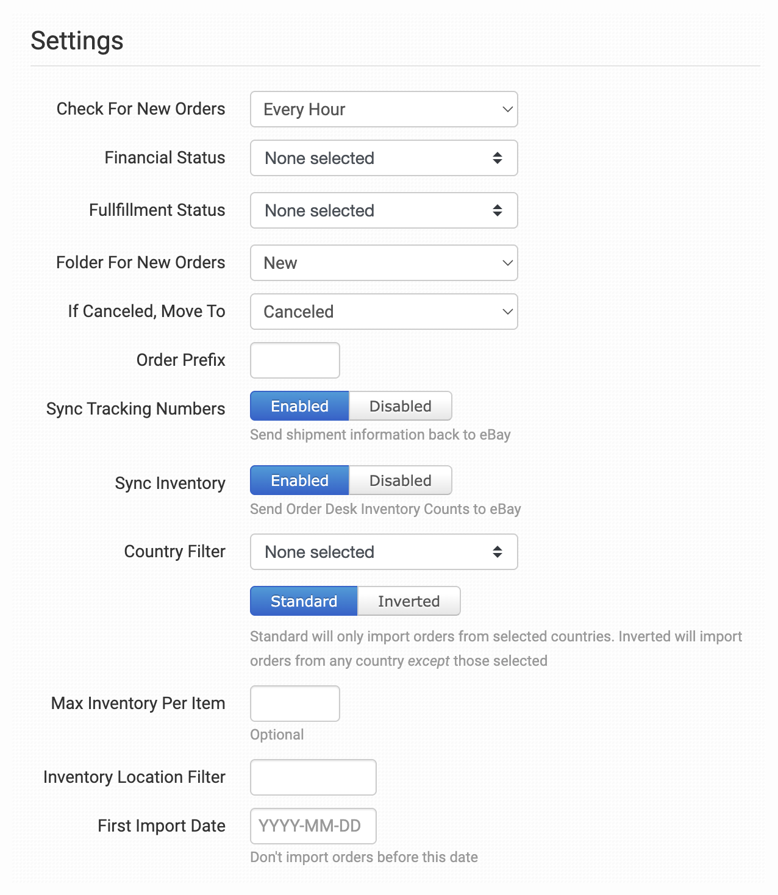The height and width of the screenshot is (895, 778).
Task: Click the chevron on If Canceled, Move To
Action: [x=507, y=312]
